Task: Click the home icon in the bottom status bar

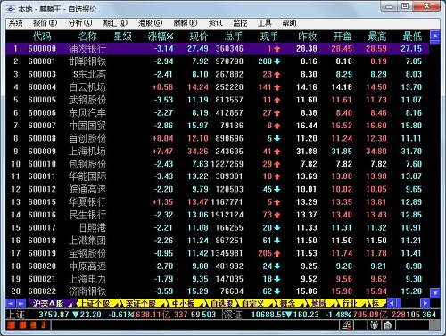Action: [x=387, y=325]
